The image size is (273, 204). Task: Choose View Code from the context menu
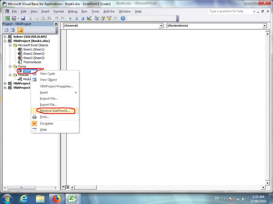pyautogui.click(x=55, y=73)
